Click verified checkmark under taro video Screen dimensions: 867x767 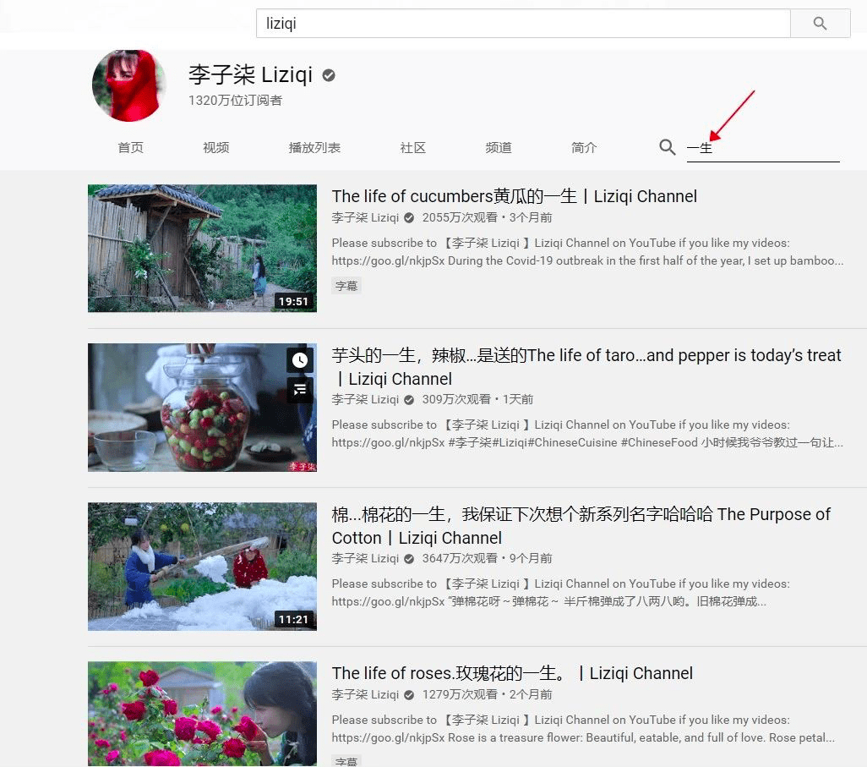point(409,399)
